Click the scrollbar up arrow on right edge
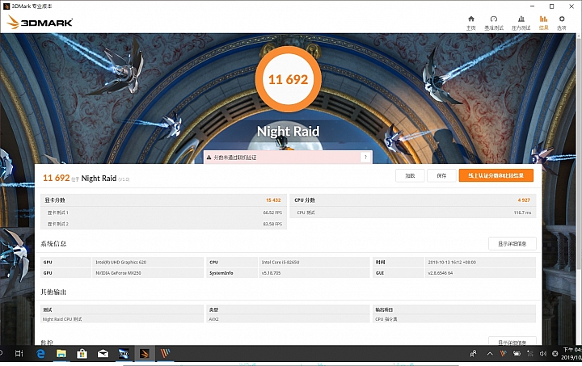This screenshot has height=366, width=582. click(x=579, y=36)
